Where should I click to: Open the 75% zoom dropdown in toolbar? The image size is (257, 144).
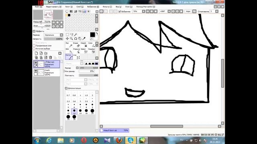pyautogui.click(x=144, y=12)
